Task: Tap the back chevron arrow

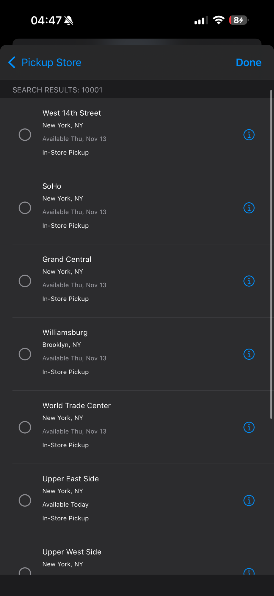Action: pyautogui.click(x=12, y=63)
